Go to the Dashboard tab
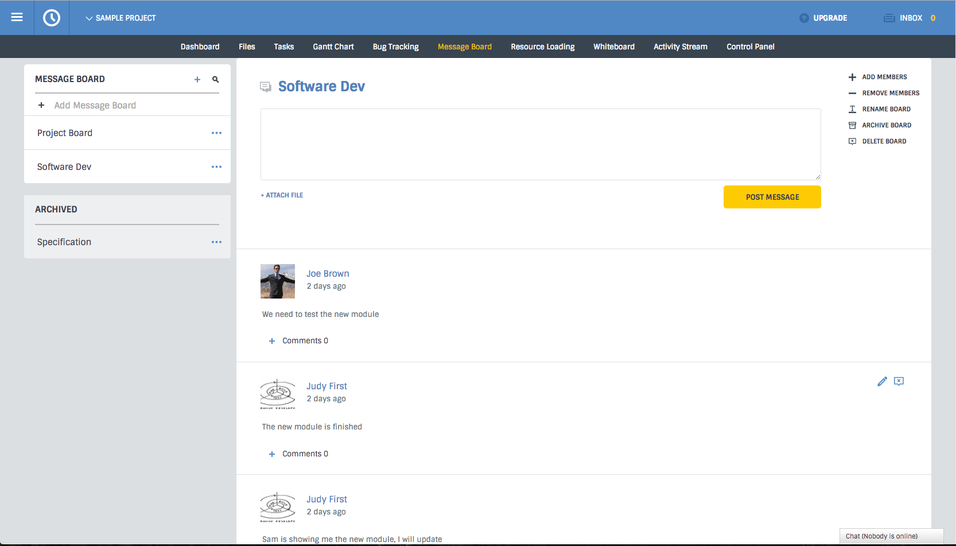This screenshot has height=546, width=956. [x=200, y=47]
